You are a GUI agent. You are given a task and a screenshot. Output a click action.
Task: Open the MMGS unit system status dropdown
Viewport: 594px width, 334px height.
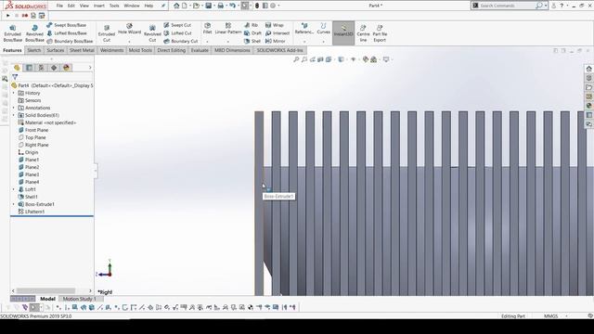point(566,315)
